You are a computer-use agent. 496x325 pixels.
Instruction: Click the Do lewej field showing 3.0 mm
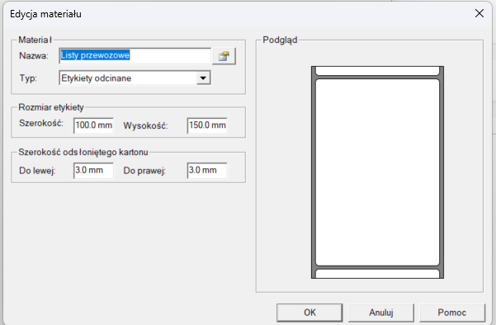(x=93, y=171)
